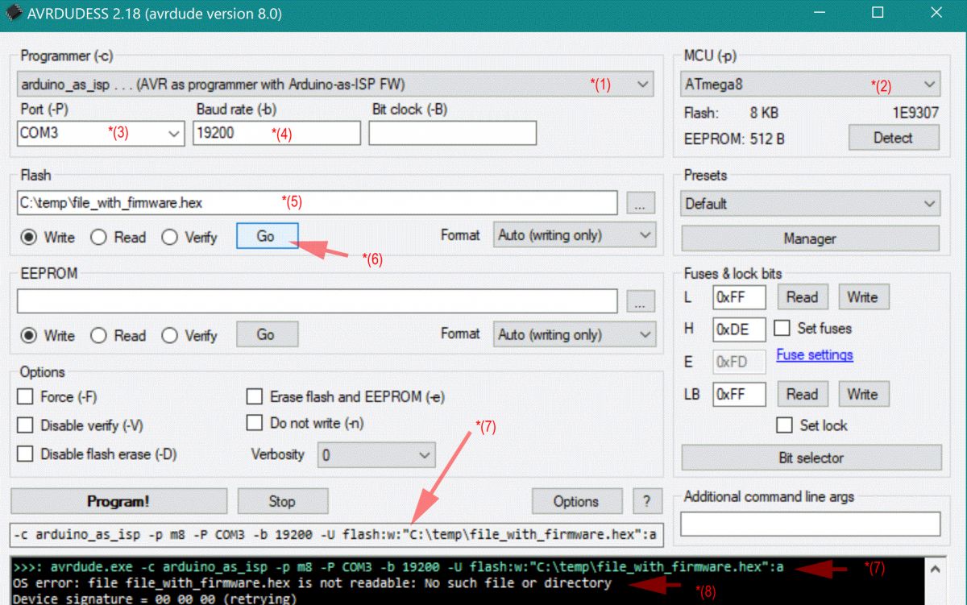Enable the Disable verify (-V) checkbox
The height and width of the screenshot is (605, 967).
(26, 425)
